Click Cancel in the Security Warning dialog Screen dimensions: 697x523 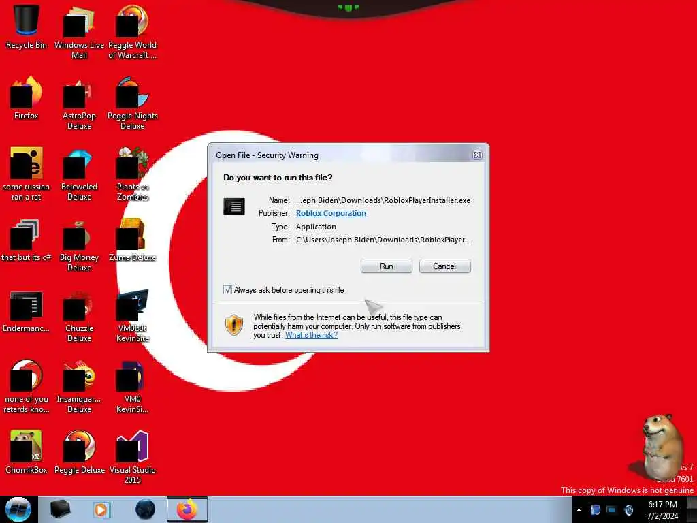click(x=444, y=266)
